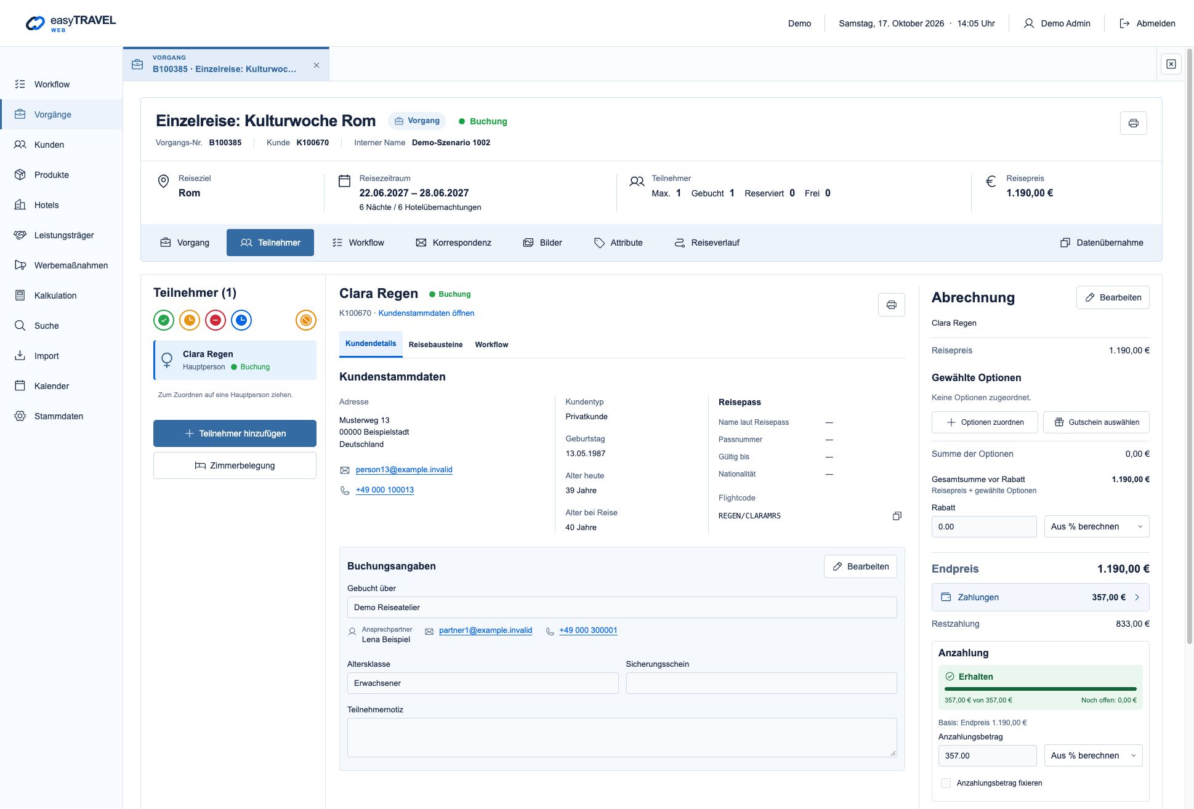Switch to the Korrespondenz tab
Viewport: 1194px width, 809px height.
(x=454, y=243)
